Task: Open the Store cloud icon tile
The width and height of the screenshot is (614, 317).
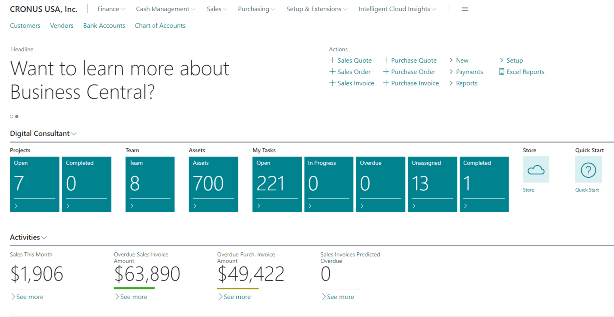Action: coord(536,170)
